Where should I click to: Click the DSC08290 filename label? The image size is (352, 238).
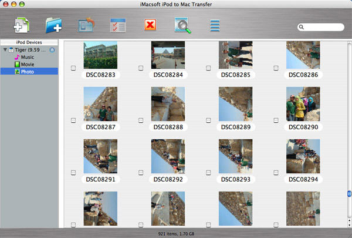pos(303,127)
